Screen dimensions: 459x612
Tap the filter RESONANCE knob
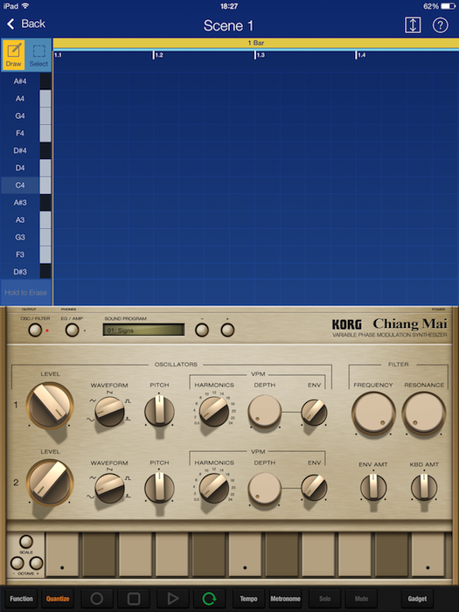tap(424, 414)
